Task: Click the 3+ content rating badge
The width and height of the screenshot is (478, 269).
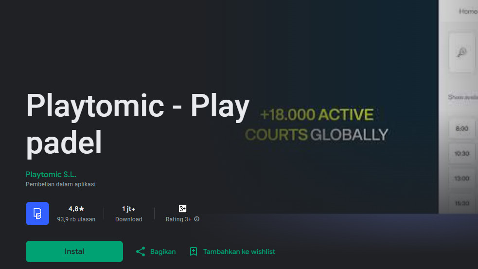Action: [182, 209]
